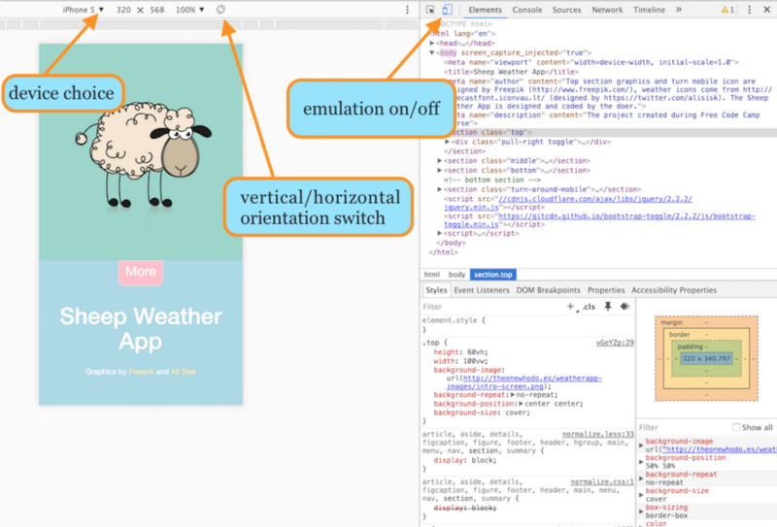Expand computed background-repeat property
The image size is (777, 527).
coord(641,478)
